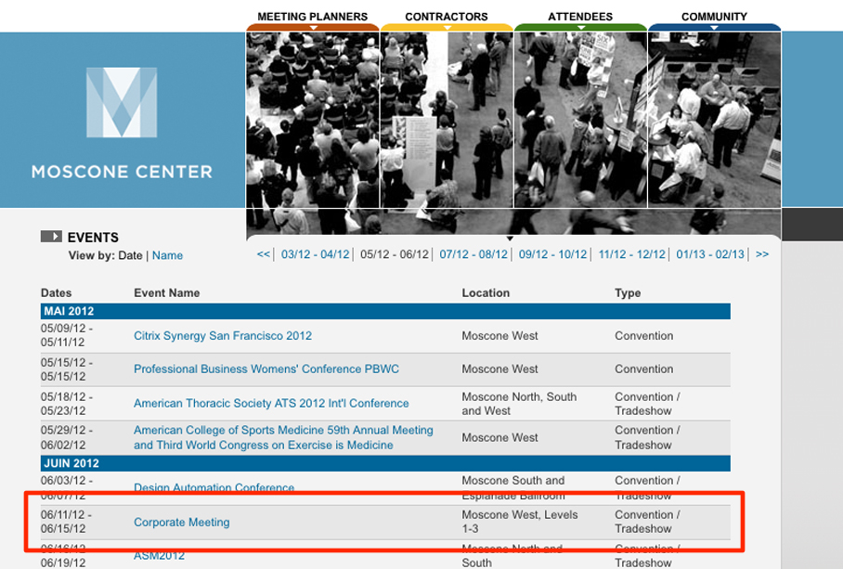This screenshot has width=843, height=569.
Task: Open the Contractors menu
Action: (x=447, y=18)
